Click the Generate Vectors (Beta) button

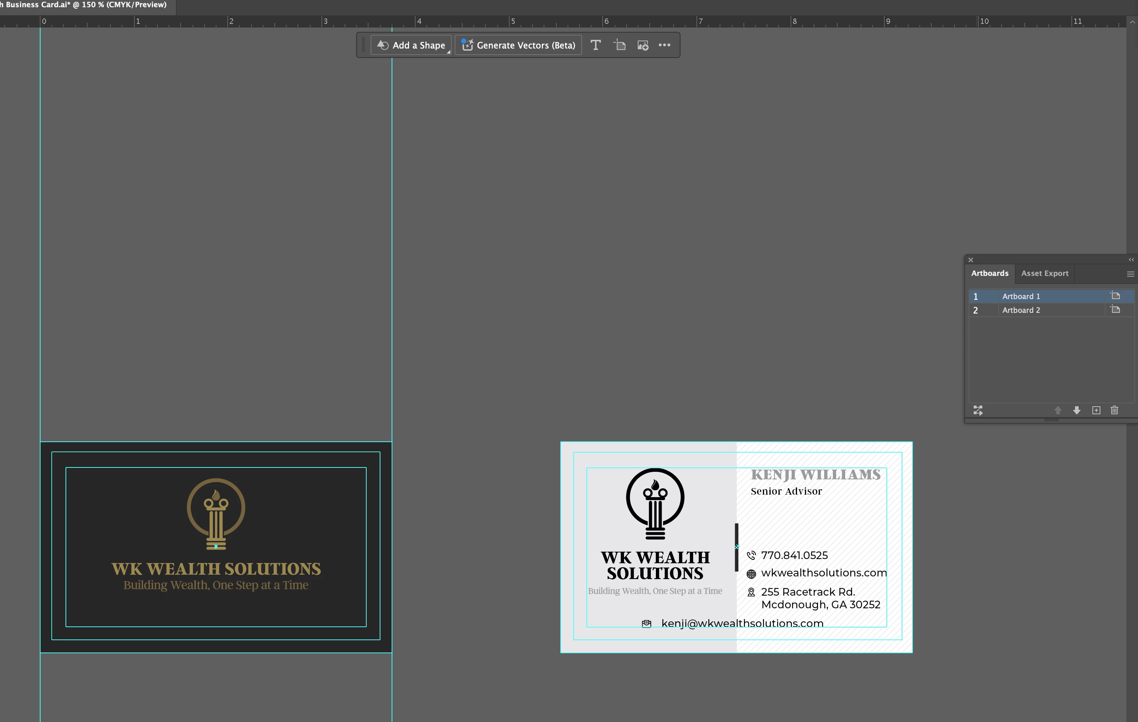click(518, 45)
